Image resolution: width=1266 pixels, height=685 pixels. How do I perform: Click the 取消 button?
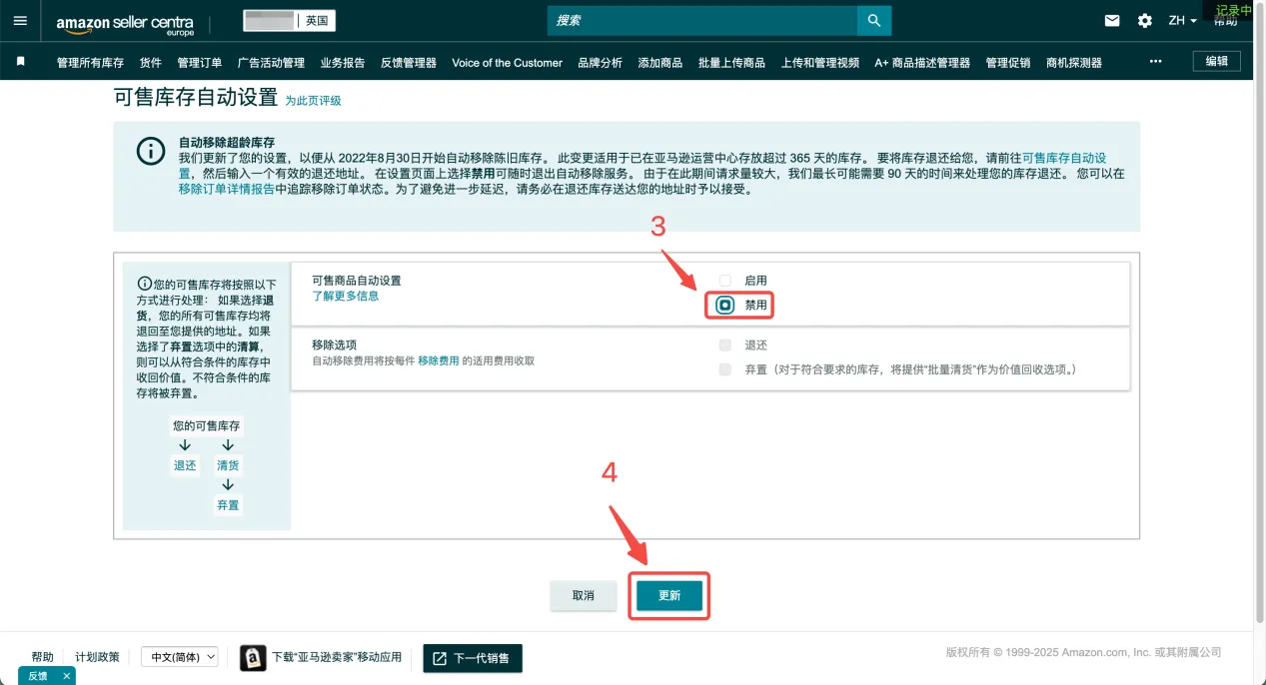click(584, 595)
